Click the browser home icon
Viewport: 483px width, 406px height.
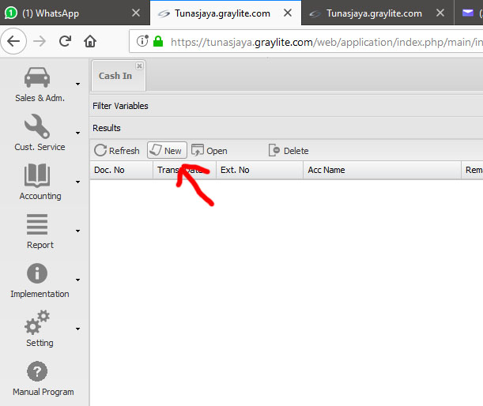click(x=90, y=41)
